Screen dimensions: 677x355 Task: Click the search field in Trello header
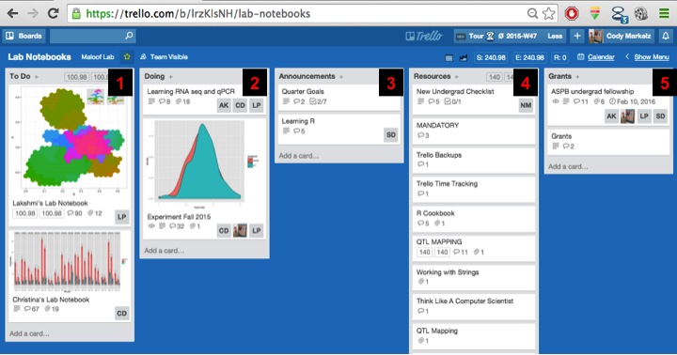(93, 37)
